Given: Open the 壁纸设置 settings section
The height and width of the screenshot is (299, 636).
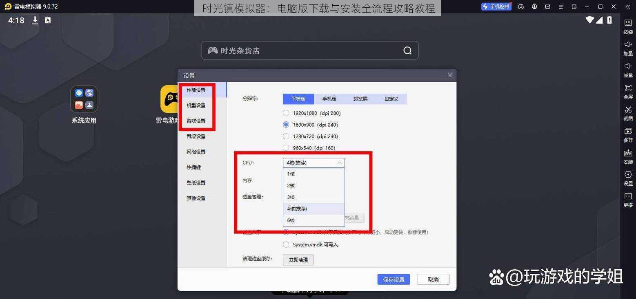Looking at the screenshot, I should tap(202, 183).
